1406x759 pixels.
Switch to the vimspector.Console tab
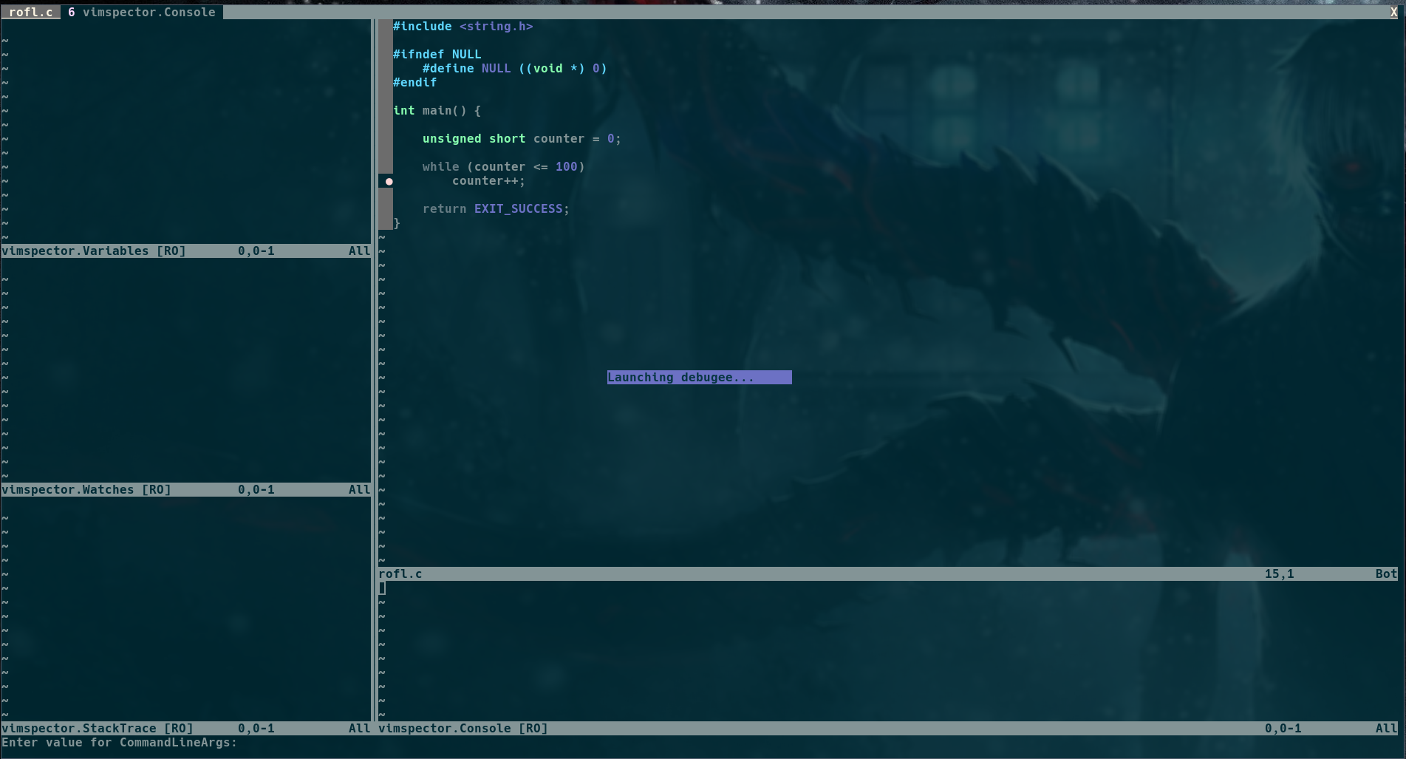point(146,12)
